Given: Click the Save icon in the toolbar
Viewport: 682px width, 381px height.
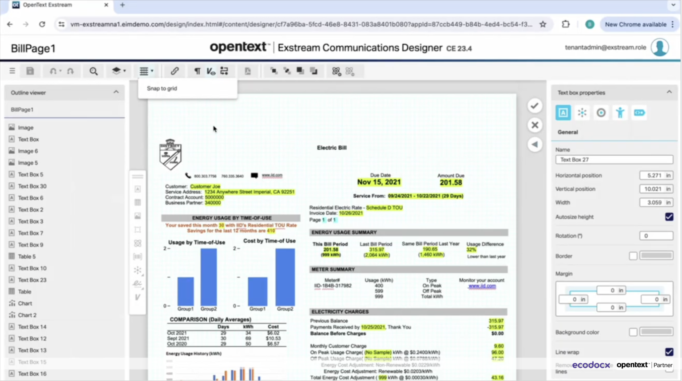Looking at the screenshot, I should coord(30,71).
